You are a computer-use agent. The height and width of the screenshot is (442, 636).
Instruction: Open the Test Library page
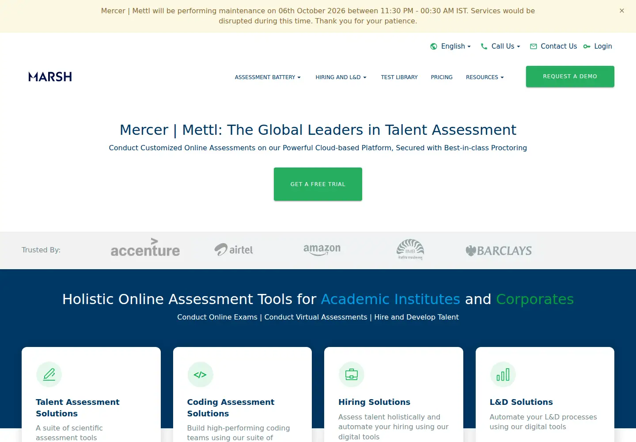pyautogui.click(x=399, y=77)
